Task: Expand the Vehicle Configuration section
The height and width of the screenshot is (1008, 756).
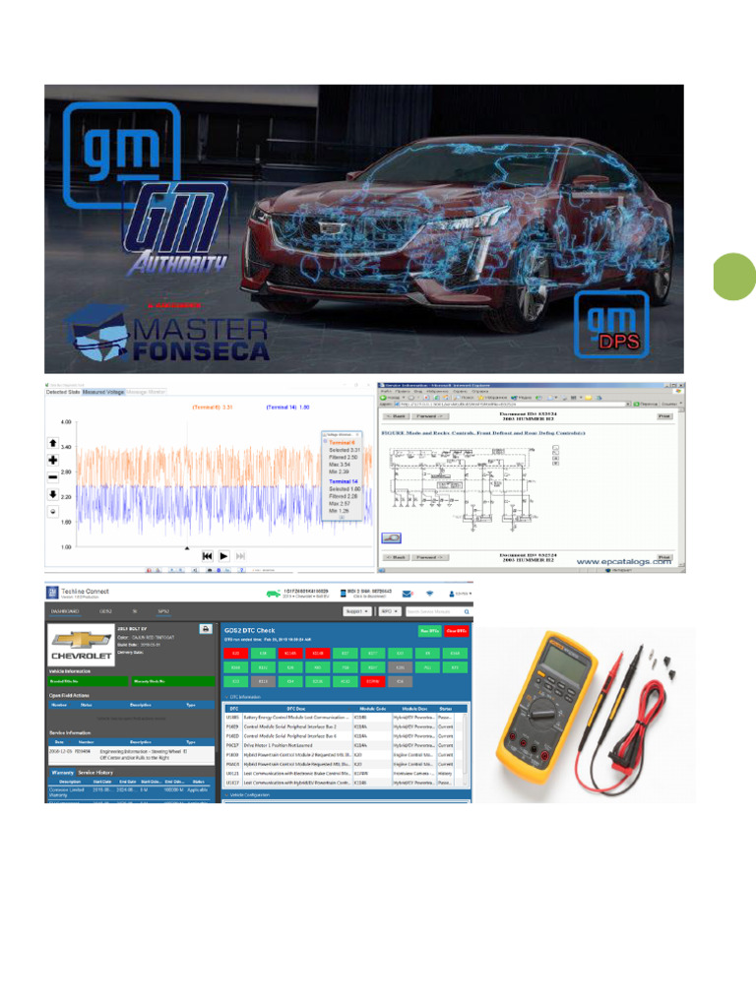Action: coord(226,795)
